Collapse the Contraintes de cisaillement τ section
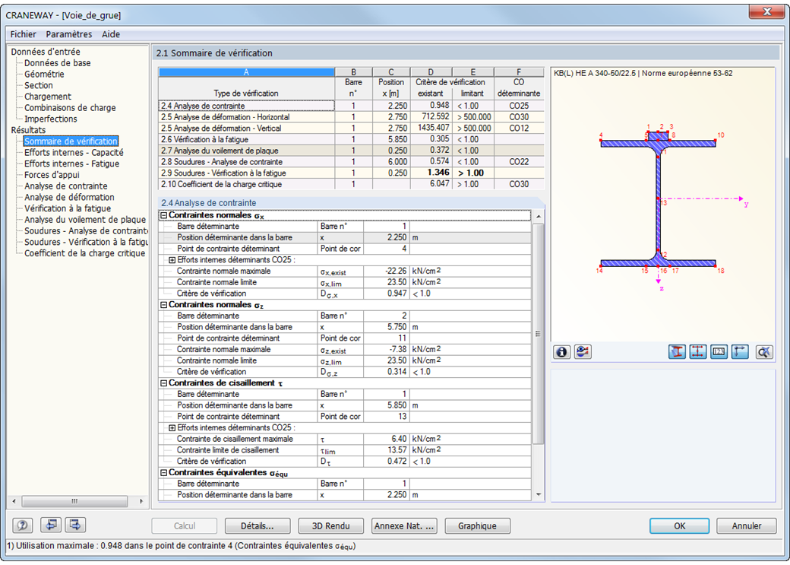 pyautogui.click(x=163, y=383)
